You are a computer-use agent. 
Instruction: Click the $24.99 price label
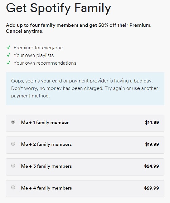pyautogui.click(x=152, y=166)
